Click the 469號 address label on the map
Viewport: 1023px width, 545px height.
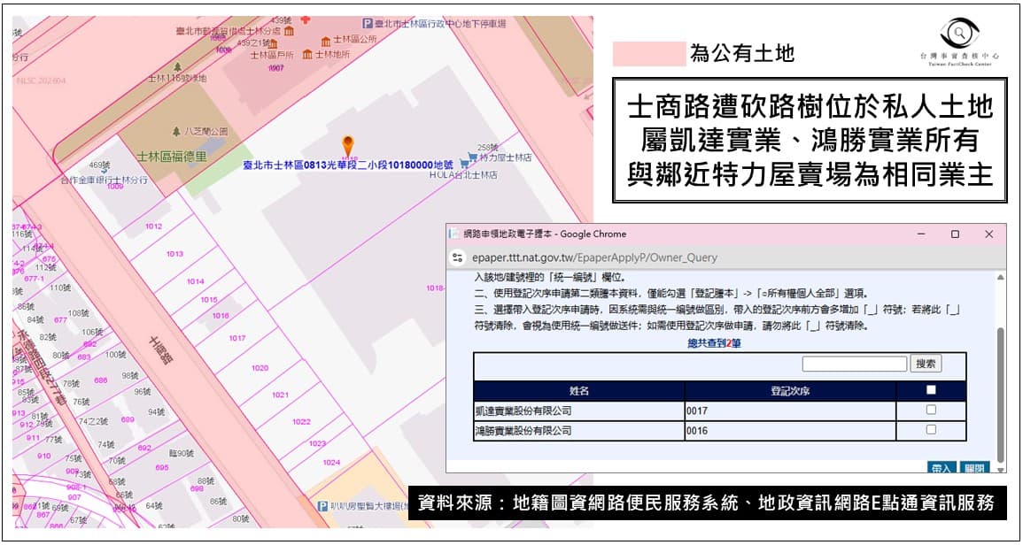pos(100,165)
